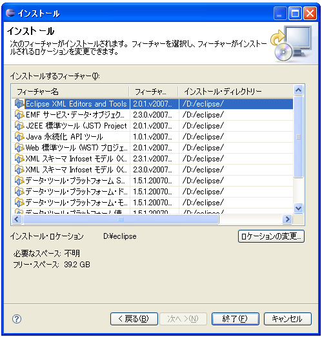Click icon of XML スキーマ Infoset version 2.3.0 row
Image resolution: width=322 pixels, height=337 pixels.
tap(19, 170)
